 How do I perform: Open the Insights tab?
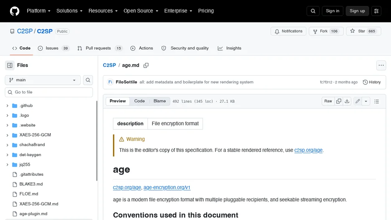coord(229,48)
